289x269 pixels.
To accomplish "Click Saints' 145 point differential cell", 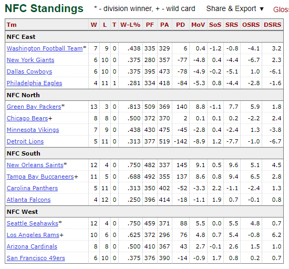I will (180, 165).
